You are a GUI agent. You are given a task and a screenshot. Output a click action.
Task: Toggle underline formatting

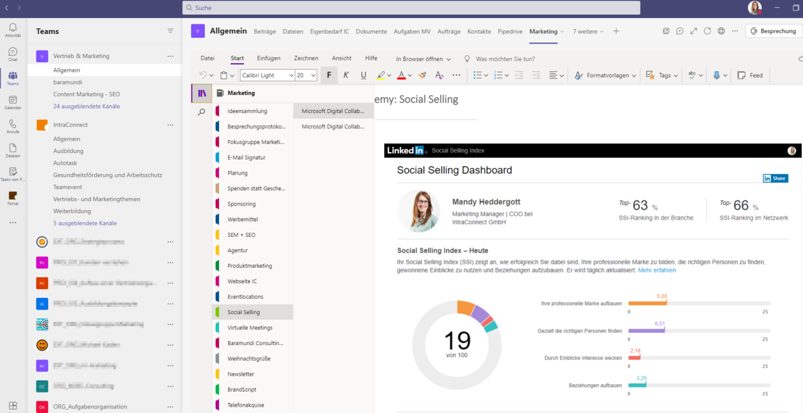364,75
